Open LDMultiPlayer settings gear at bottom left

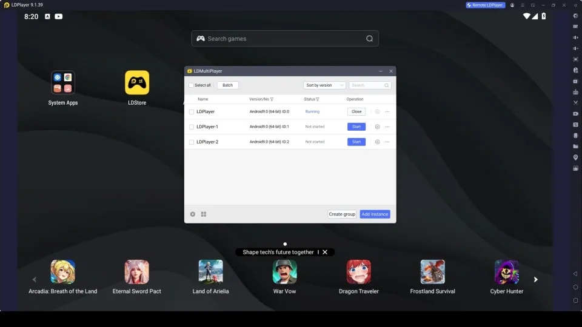pyautogui.click(x=193, y=214)
